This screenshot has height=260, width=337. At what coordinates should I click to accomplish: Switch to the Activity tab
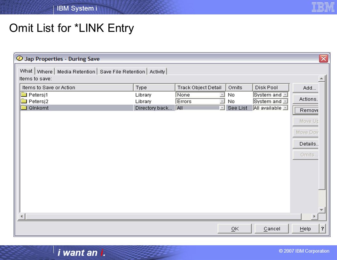click(157, 72)
